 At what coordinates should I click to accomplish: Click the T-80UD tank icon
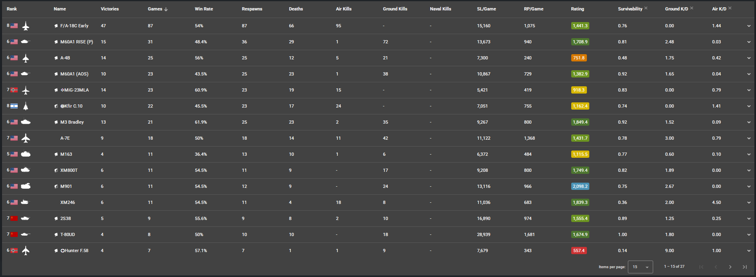(26, 234)
